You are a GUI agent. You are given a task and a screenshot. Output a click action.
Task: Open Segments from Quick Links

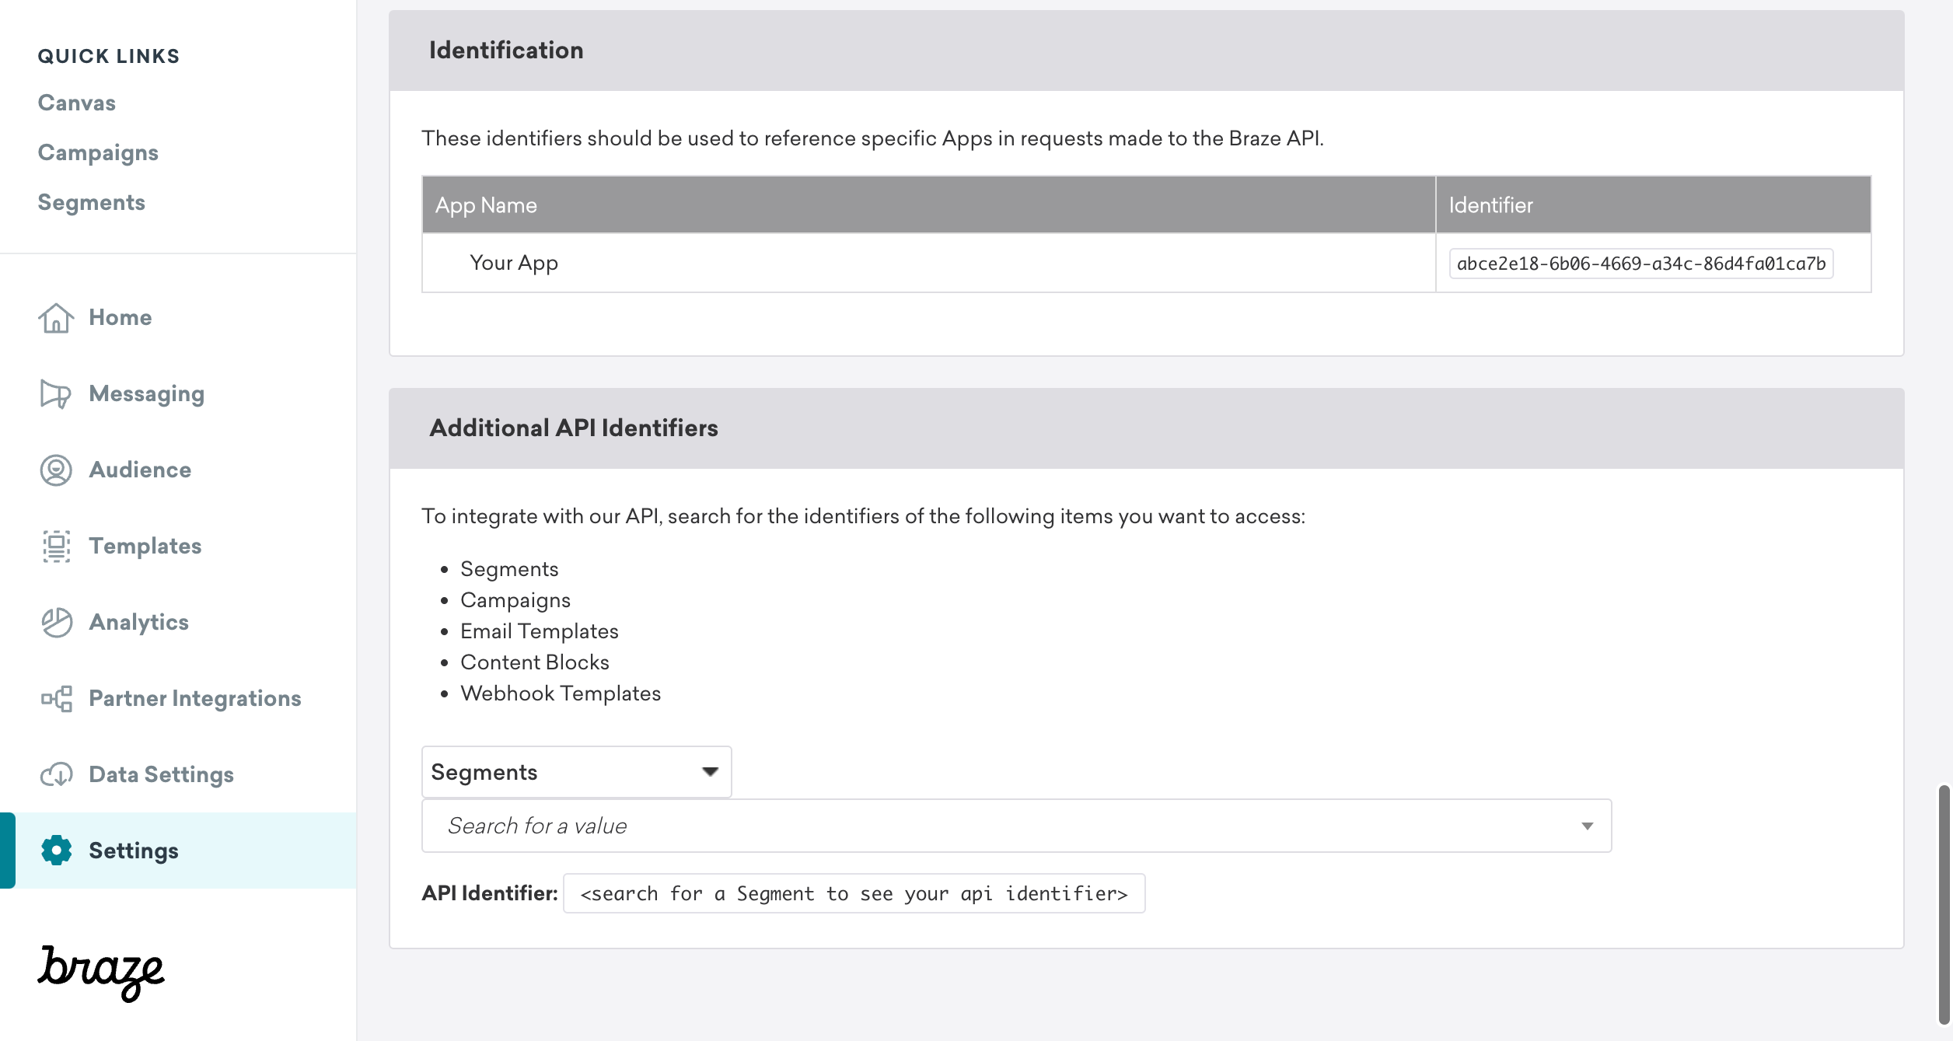pos(91,202)
